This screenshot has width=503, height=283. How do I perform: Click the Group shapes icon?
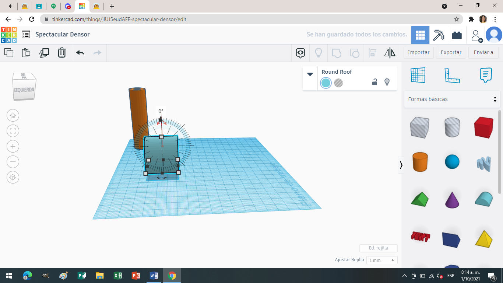pos(337,53)
